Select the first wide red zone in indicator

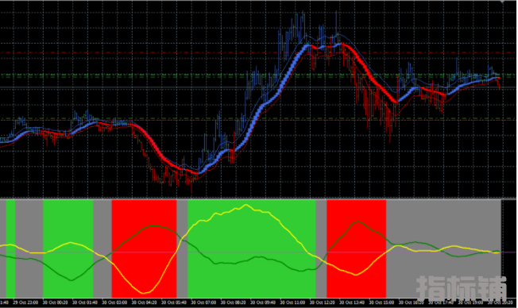coord(144,248)
